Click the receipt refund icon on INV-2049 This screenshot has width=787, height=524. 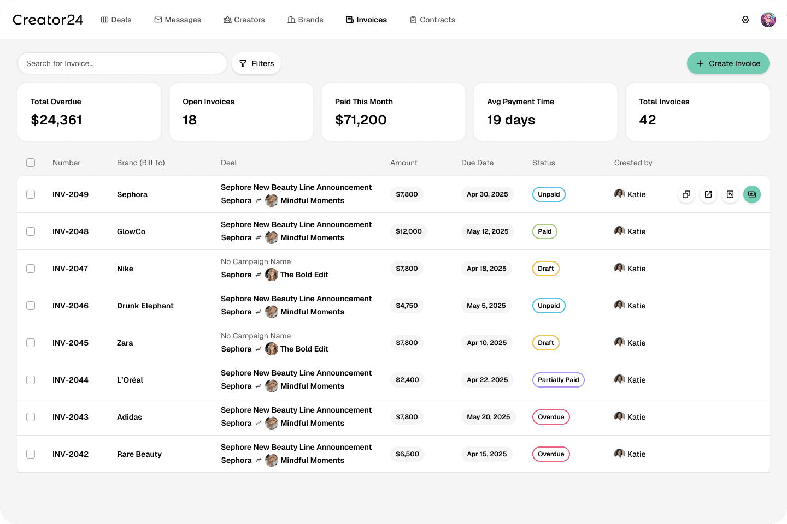(730, 194)
